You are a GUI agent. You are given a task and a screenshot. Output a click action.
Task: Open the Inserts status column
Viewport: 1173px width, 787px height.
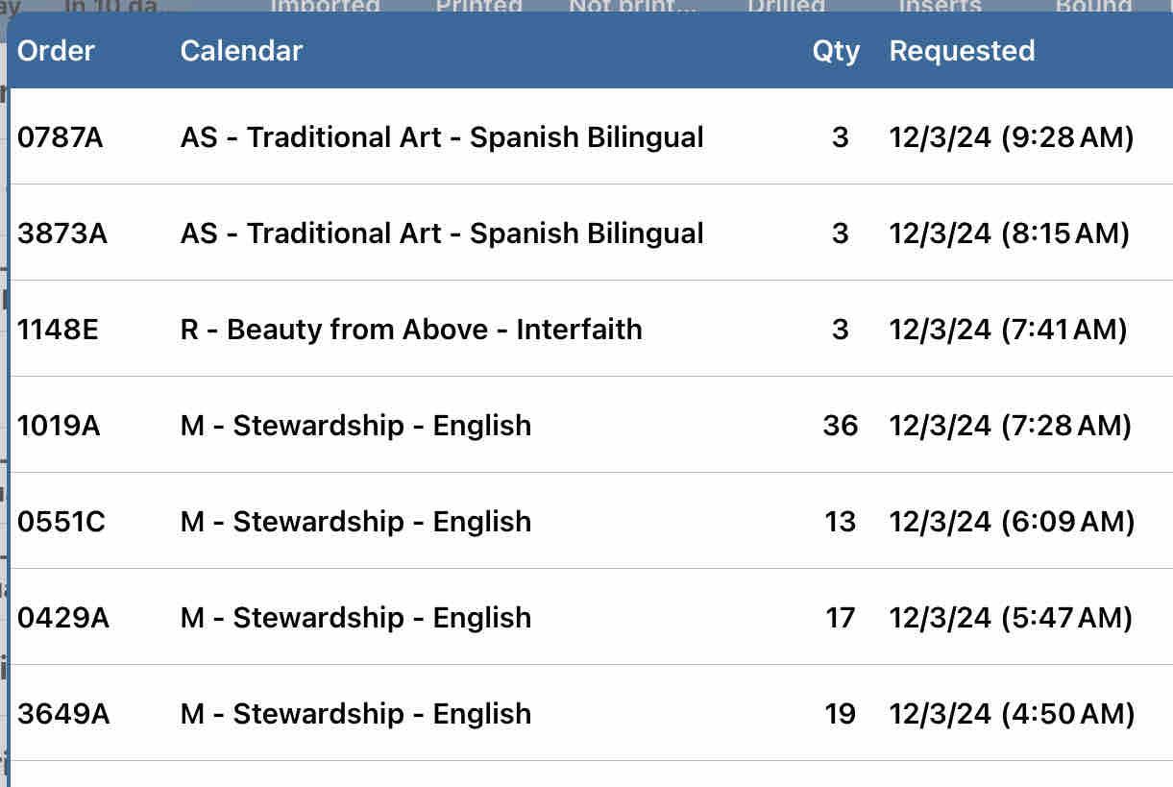(939, 6)
